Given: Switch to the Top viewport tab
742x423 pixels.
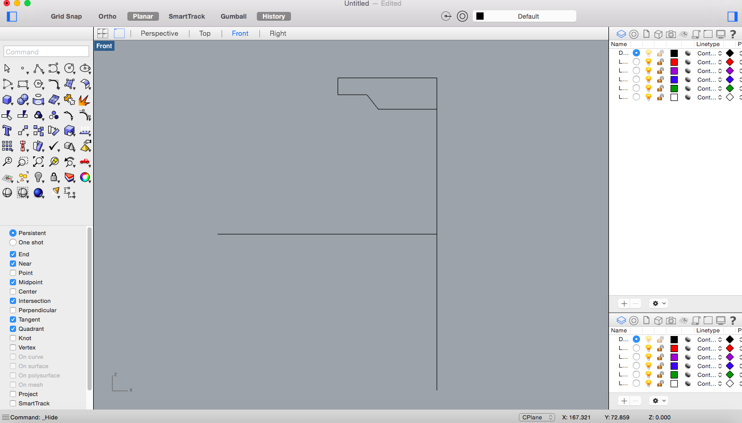Looking at the screenshot, I should pyautogui.click(x=205, y=33).
